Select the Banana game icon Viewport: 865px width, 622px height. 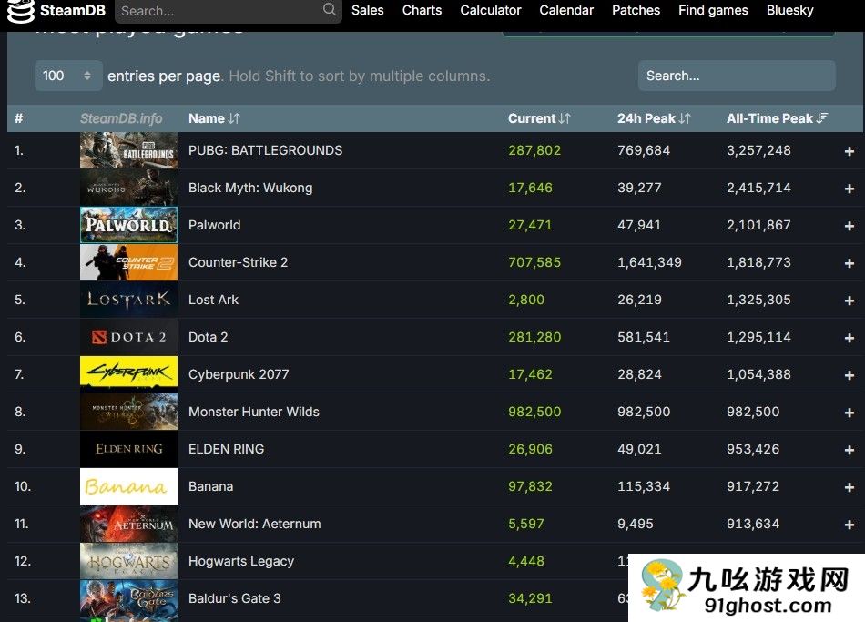pos(128,485)
